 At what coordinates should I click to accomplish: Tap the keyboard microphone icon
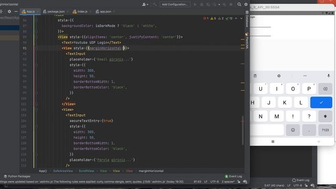[x=329, y=76]
